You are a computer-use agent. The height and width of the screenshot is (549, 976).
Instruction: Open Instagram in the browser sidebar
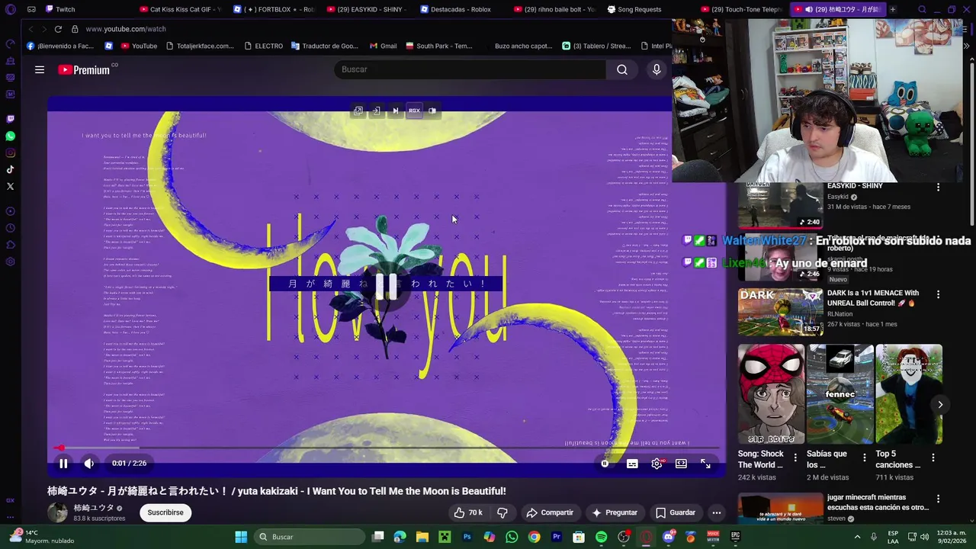(10, 152)
